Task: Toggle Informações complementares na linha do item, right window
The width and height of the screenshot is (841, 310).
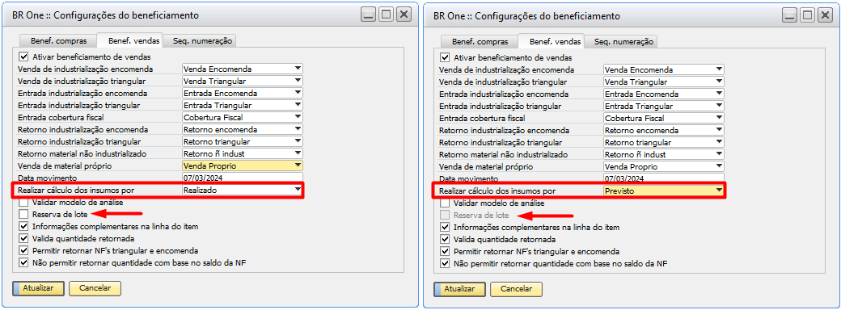Action: (x=444, y=227)
